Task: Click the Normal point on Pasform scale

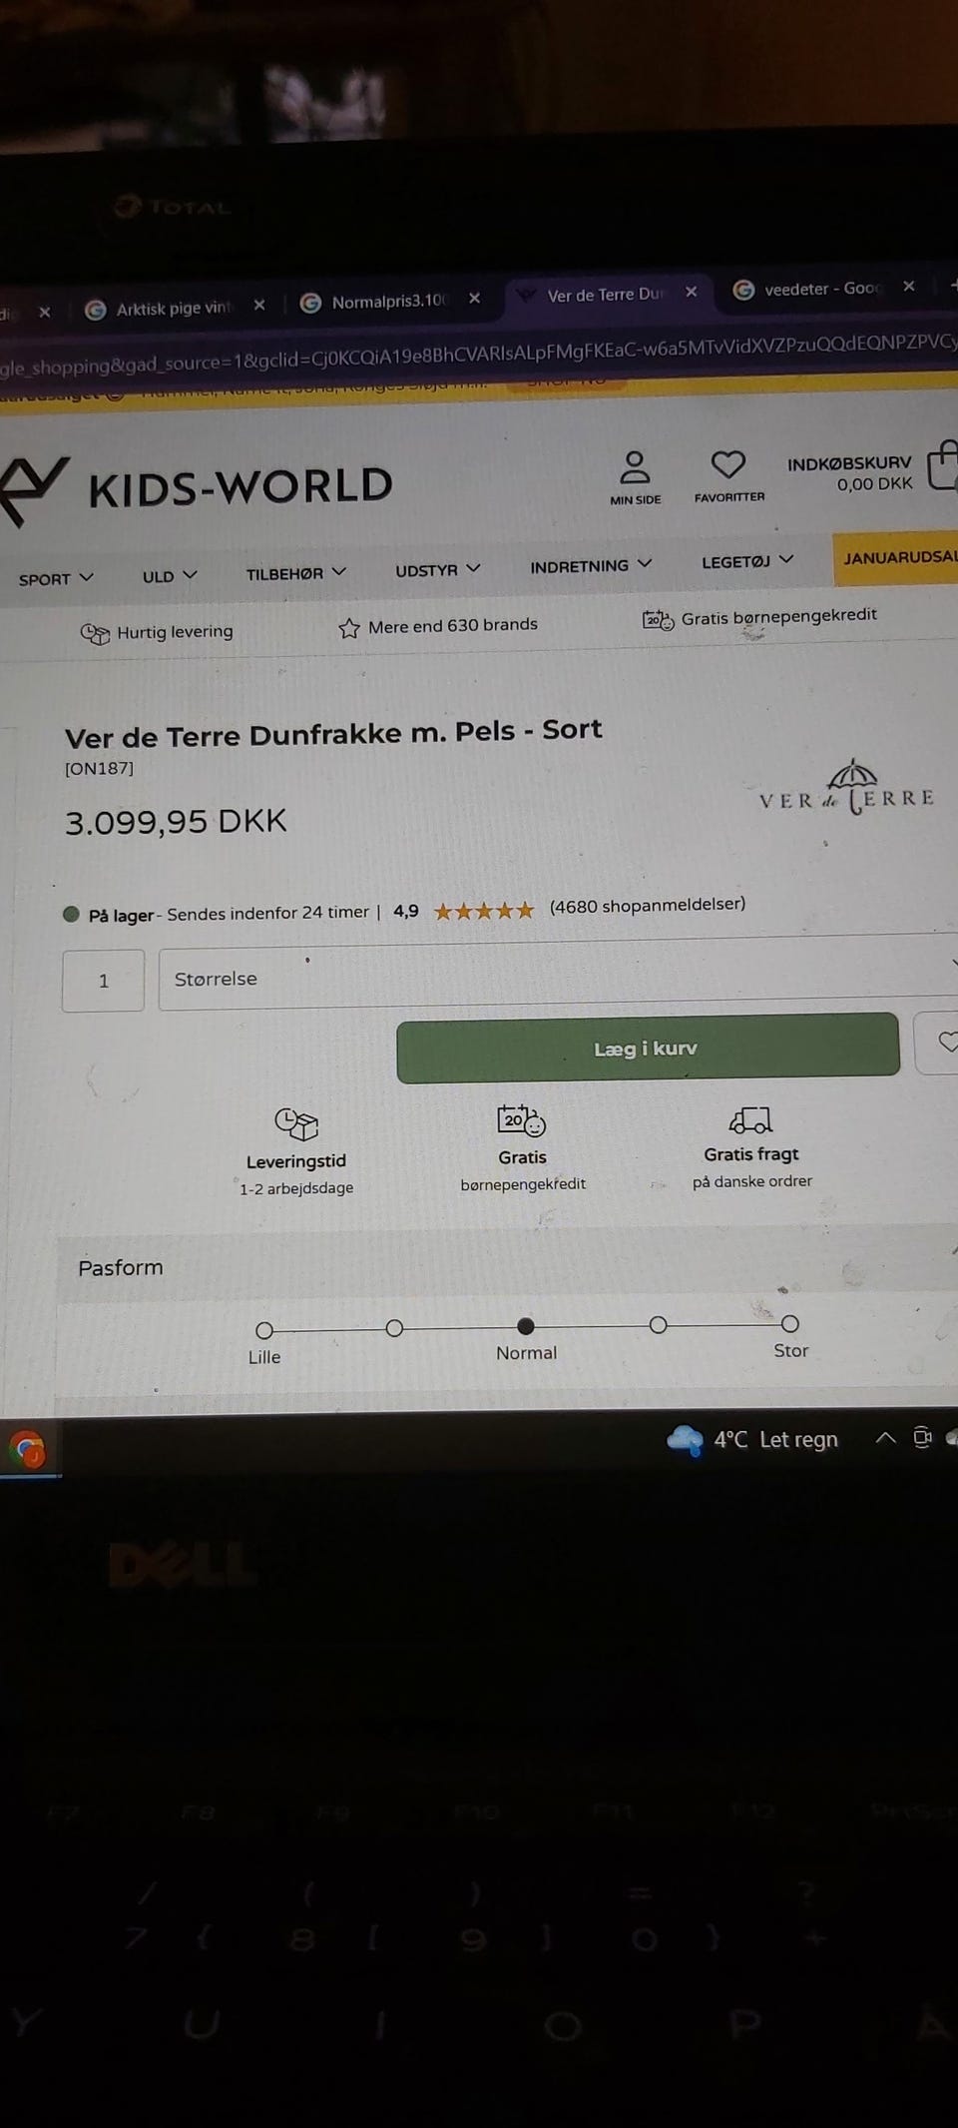Action: coord(526,1326)
